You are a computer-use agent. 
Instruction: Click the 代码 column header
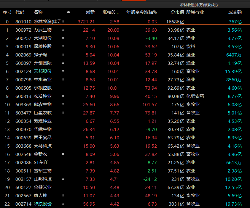[x=20, y=12]
